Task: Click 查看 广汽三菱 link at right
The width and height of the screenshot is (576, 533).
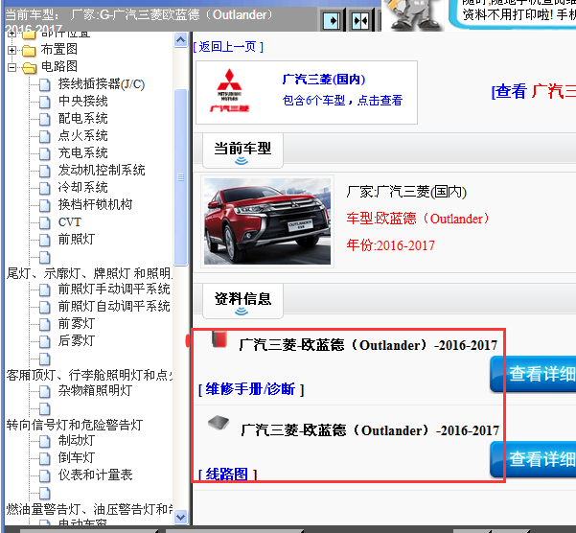Action: click(534, 91)
